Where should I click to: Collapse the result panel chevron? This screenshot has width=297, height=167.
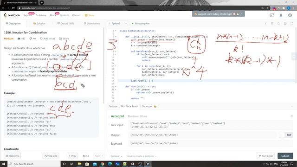pyautogui.click(x=292, y=106)
